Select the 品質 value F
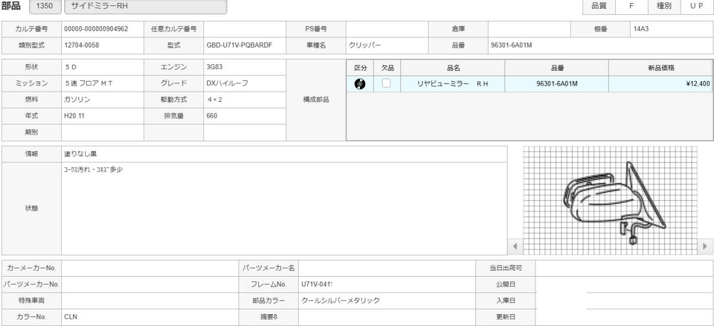The image size is (714, 326). tap(631, 6)
